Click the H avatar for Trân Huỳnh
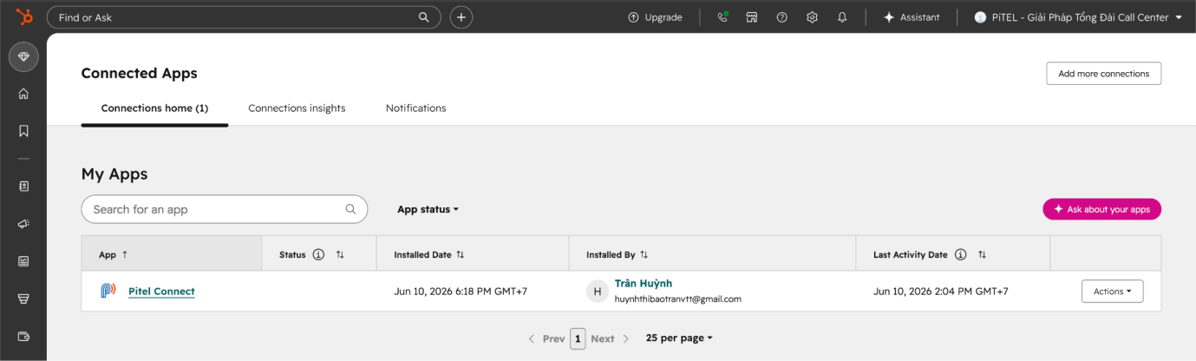 click(x=597, y=292)
